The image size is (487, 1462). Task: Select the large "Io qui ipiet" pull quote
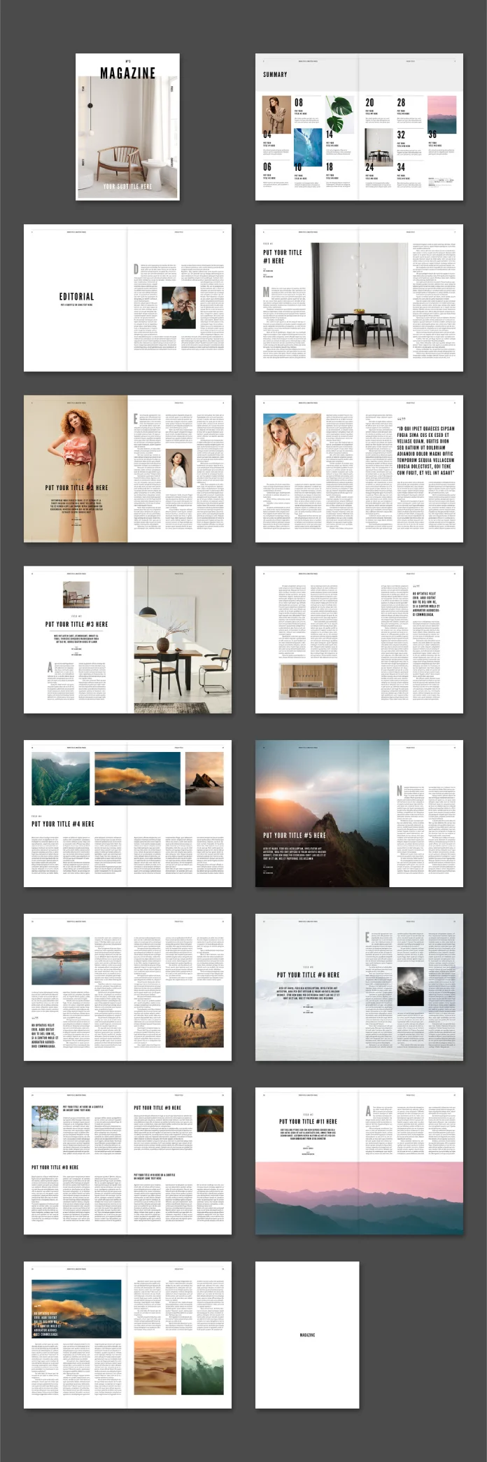[x=425, y=450]
